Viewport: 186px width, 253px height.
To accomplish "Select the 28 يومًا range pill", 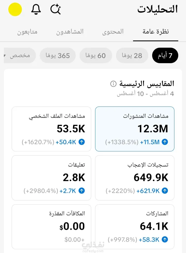I will click(132, 55).
